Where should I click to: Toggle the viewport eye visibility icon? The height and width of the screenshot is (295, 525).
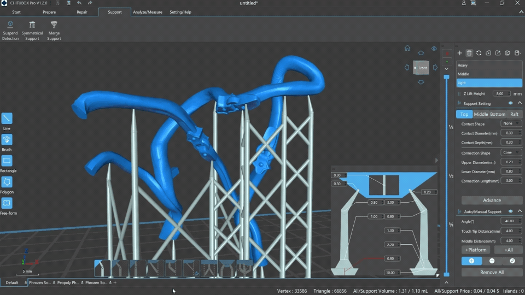coord(434,49)
